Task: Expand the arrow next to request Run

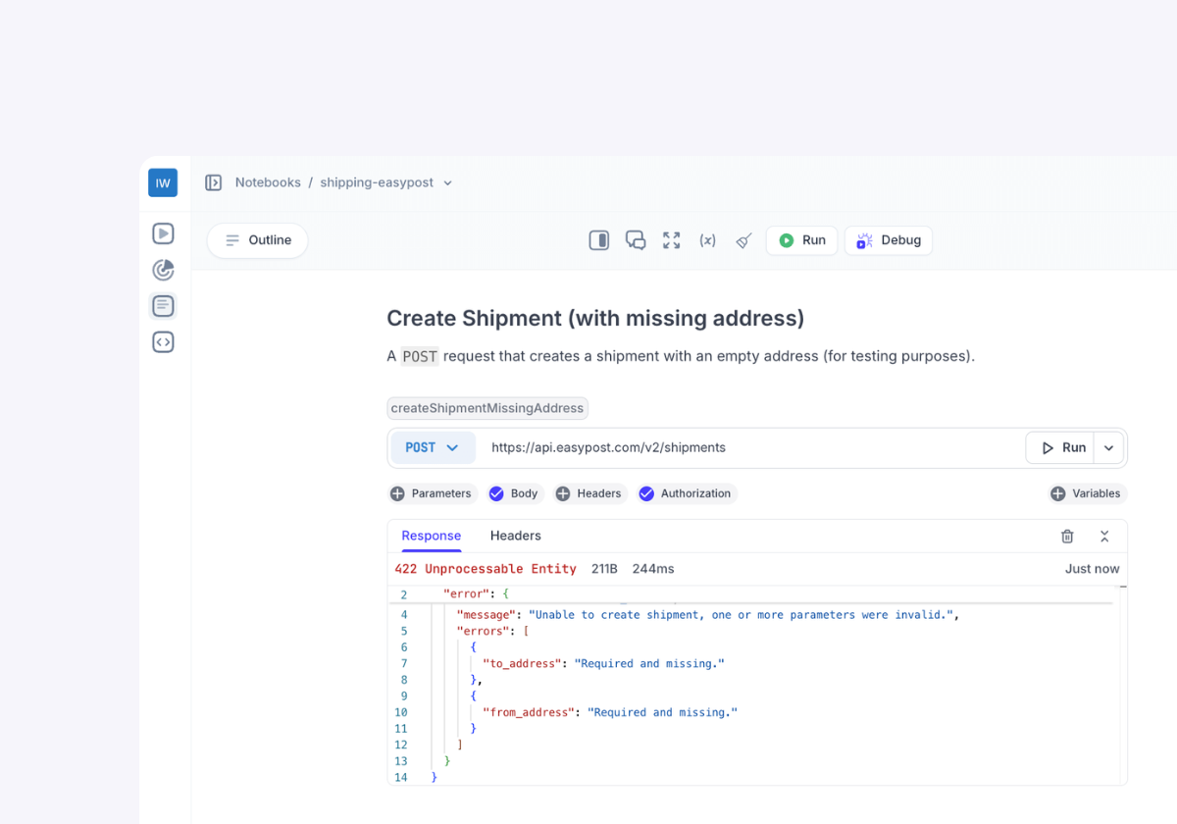Action: coord(1108,447)
